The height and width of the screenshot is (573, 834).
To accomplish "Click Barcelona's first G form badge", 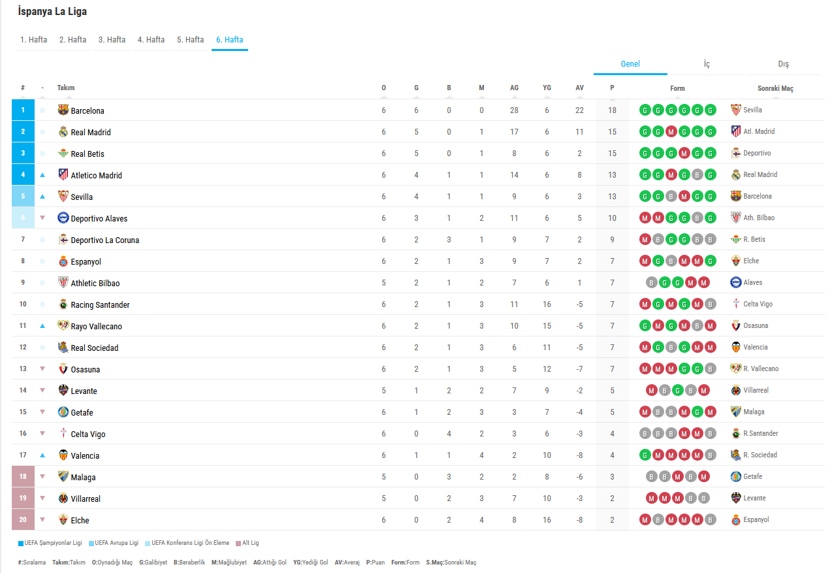I will point(645,110).
